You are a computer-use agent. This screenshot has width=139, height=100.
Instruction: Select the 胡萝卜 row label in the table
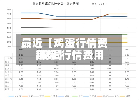click(x=8, y=72)
